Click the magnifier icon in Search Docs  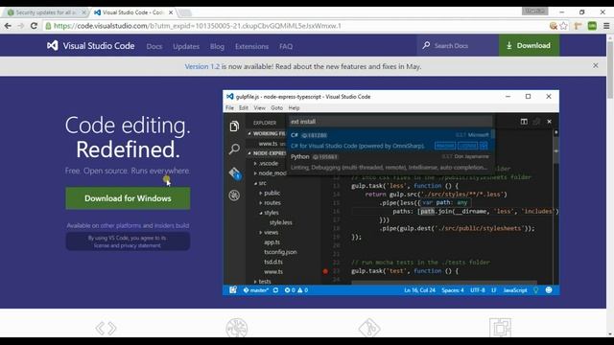coord(426,45)
